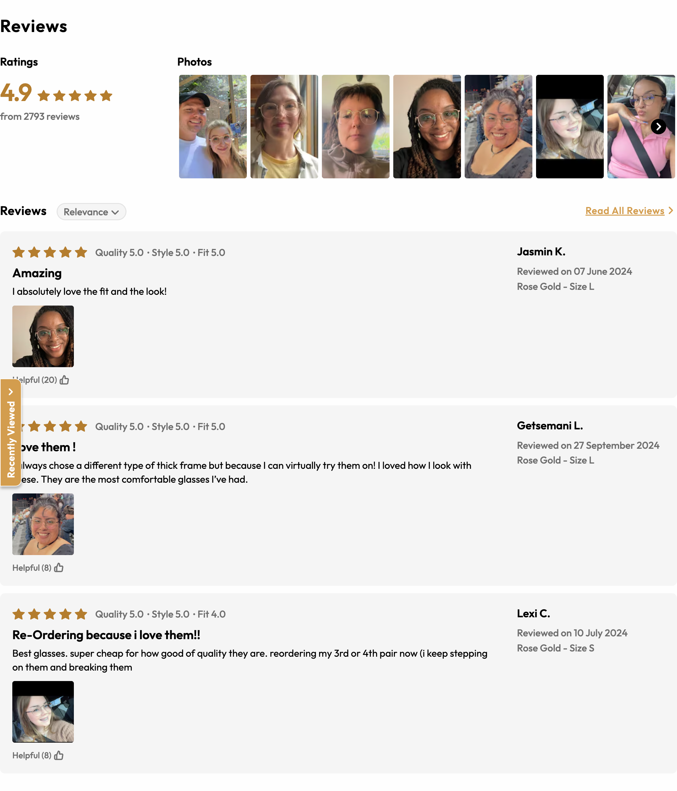Viewport: 677px width, 791px height.
Task: Click the five-star overall rating stars
Action: pyautogui.click(x=75, y=95)
